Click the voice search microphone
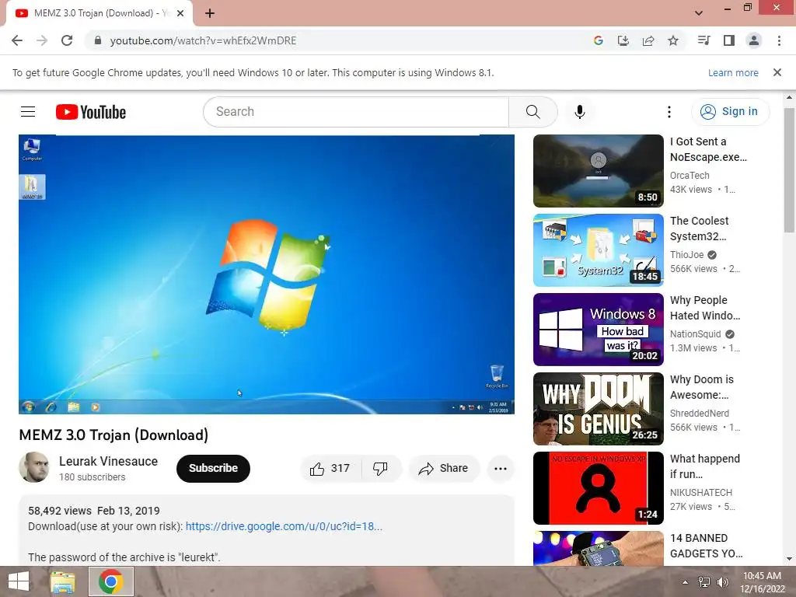Viewport: 796px width, 597px height. pyautogui.click(x=580, y=112)
